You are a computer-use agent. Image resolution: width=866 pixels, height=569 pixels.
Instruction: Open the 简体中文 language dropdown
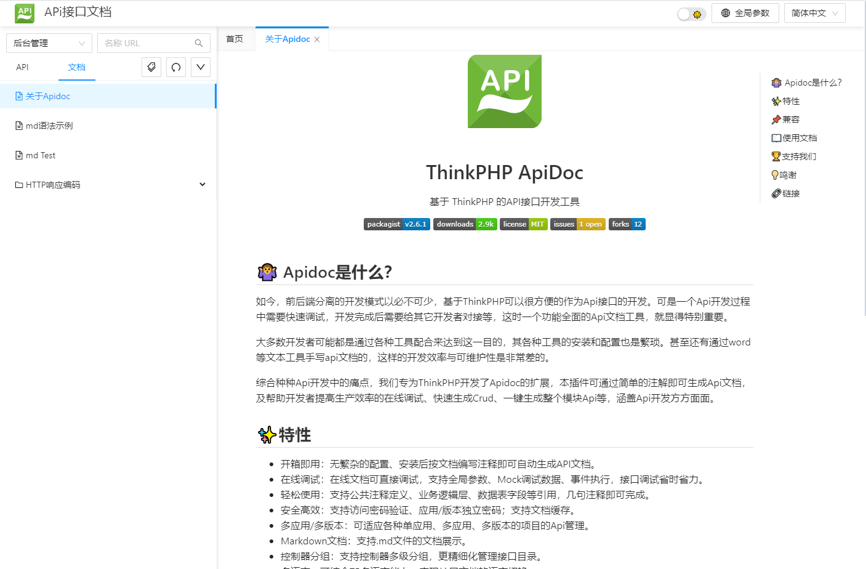[814, 13]
